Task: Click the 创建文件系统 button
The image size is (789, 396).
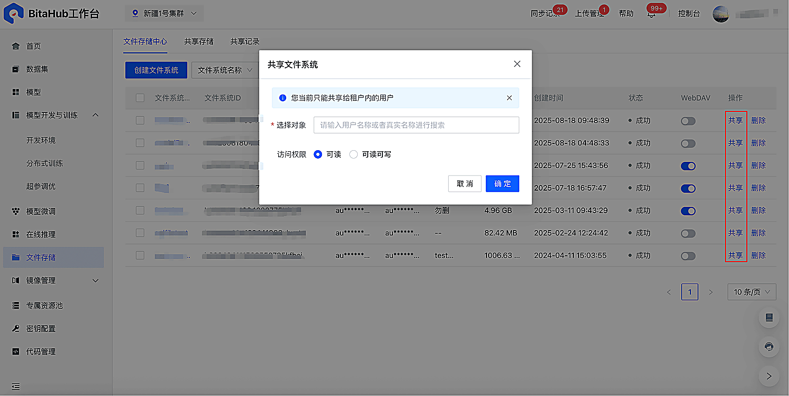Action: coord(156,70)
